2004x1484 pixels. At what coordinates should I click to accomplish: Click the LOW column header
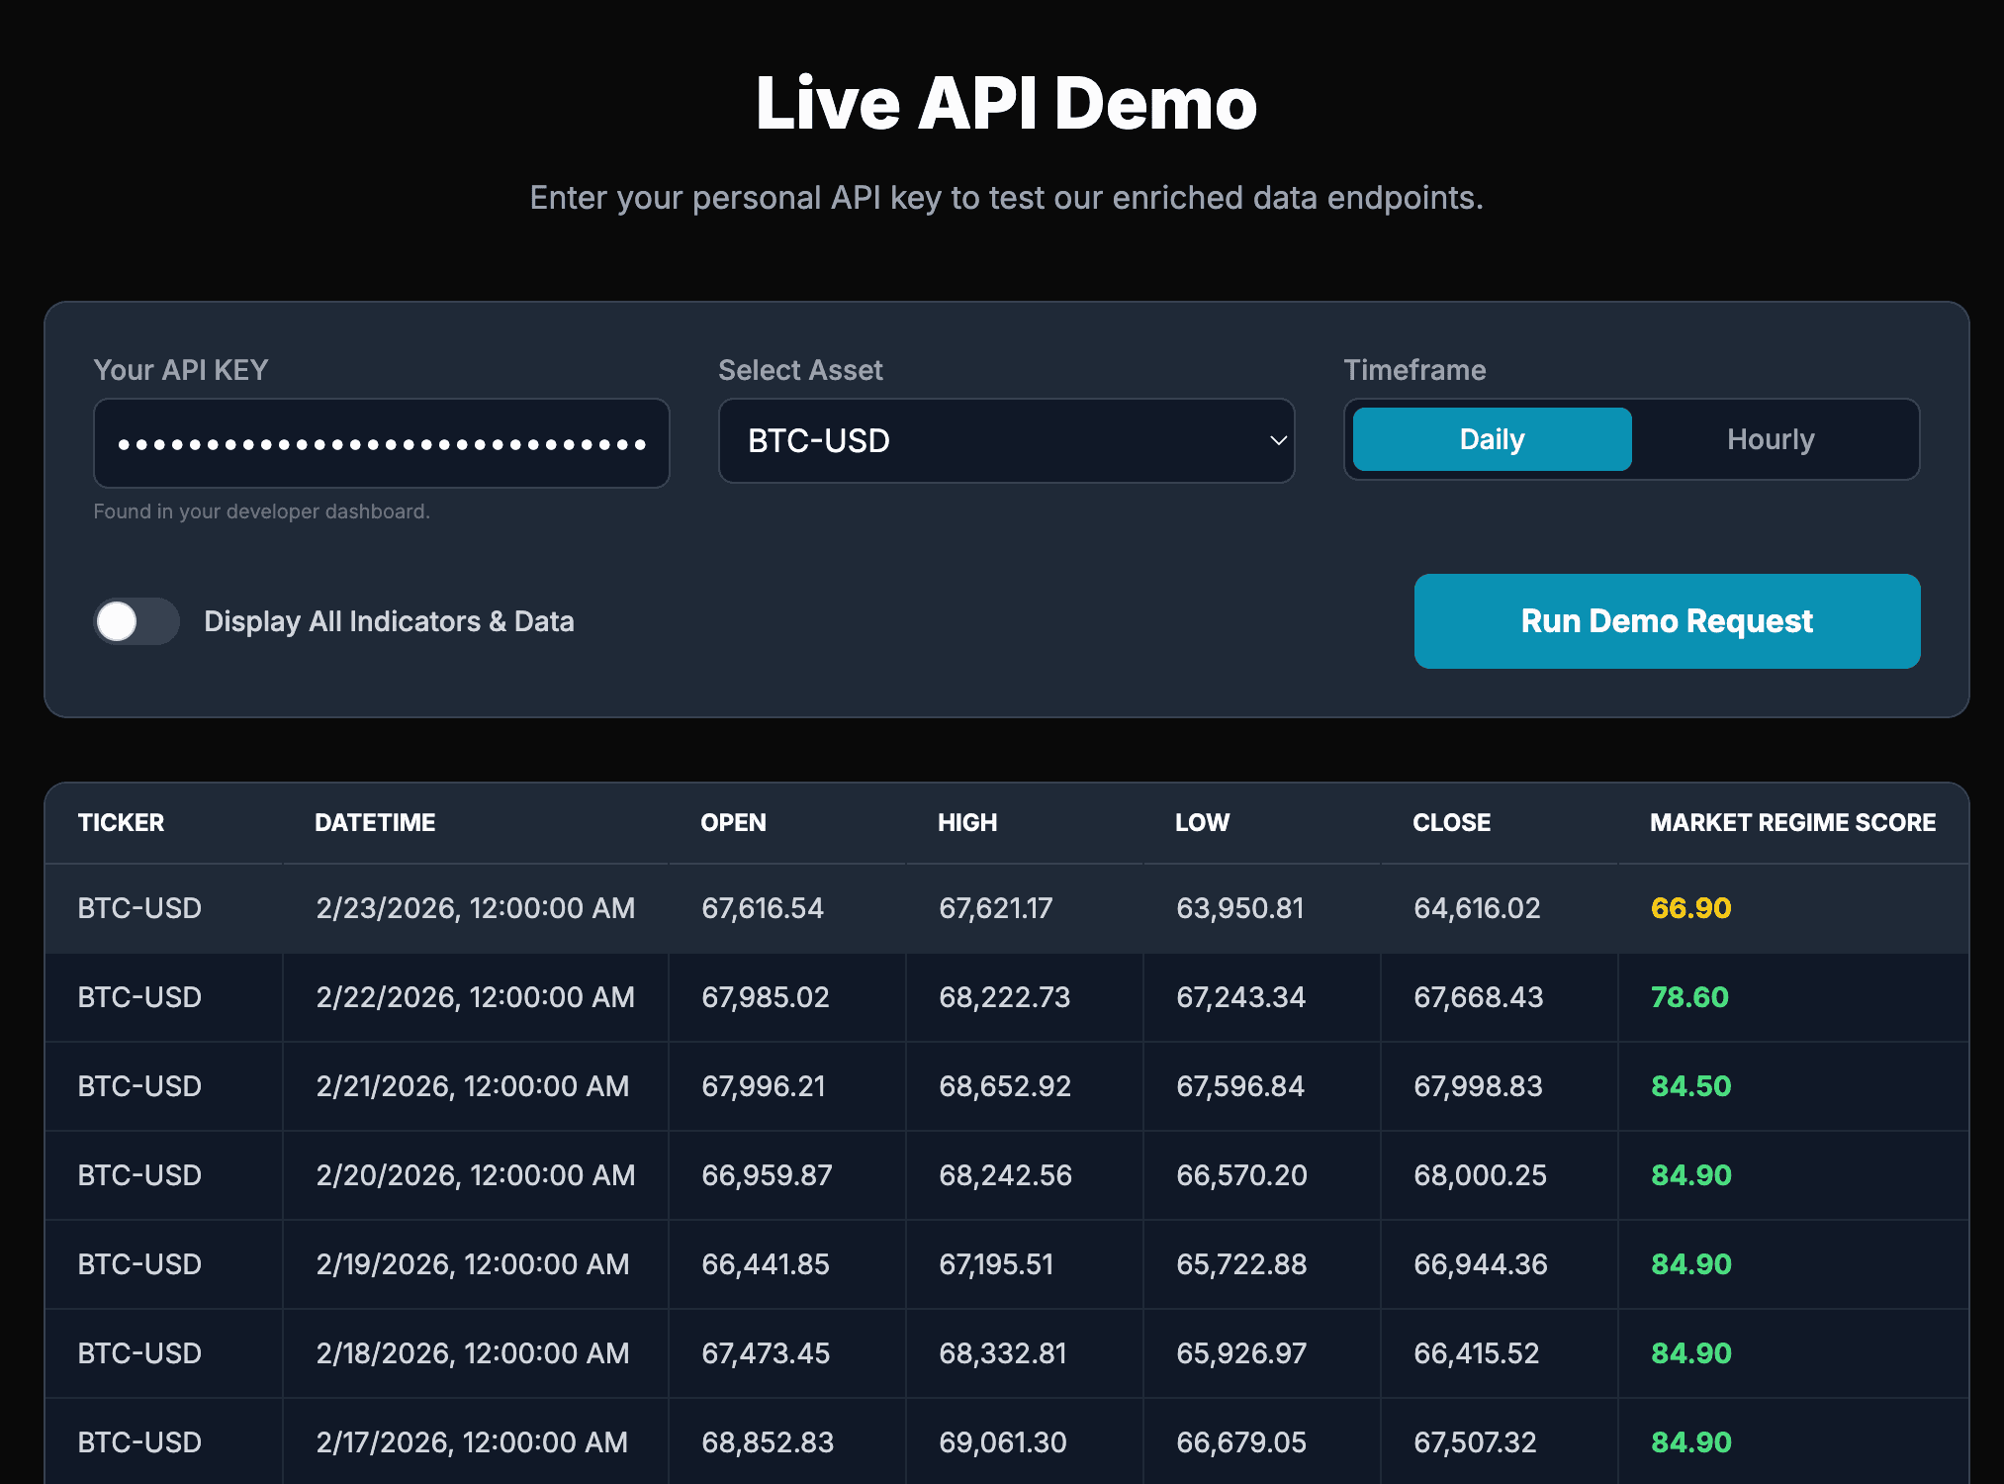click(x=1202, y=822)
